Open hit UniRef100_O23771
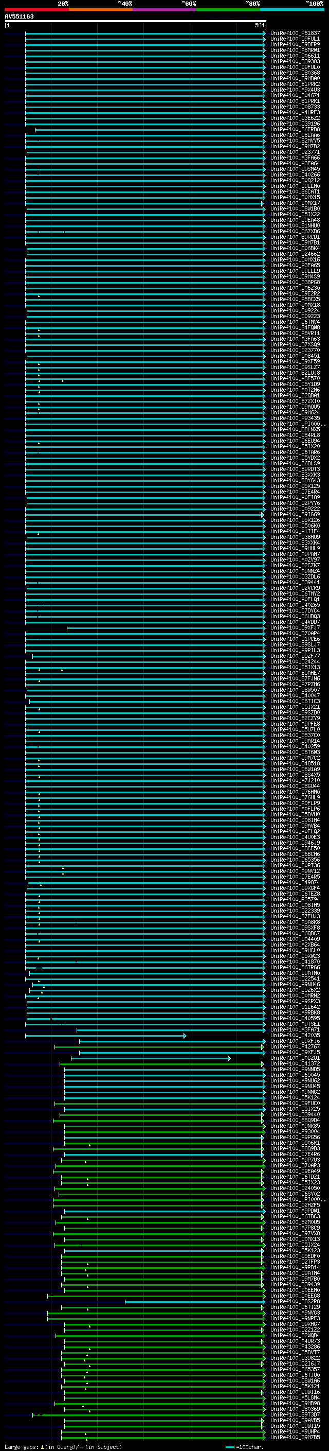Image resolution: width=329 pixels, height=1451 pixels. pyautogui.click(x=295, y=152)
